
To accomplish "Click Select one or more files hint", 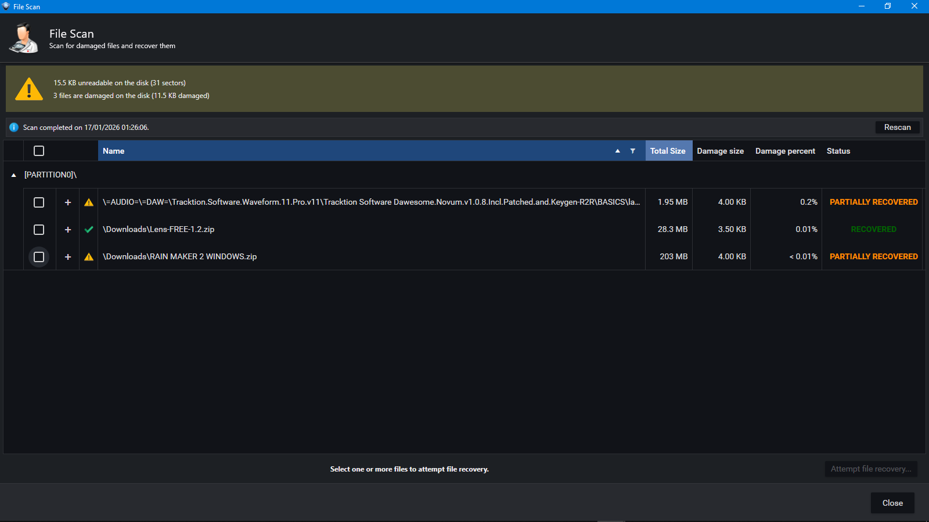I will 409,469.
